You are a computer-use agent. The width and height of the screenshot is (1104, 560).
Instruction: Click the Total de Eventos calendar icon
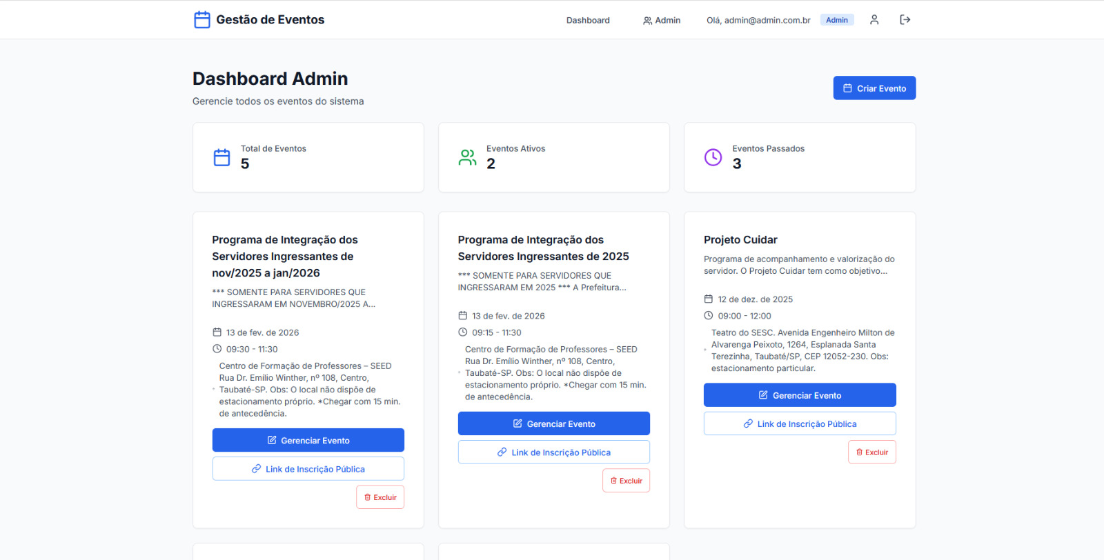(221, 157)
